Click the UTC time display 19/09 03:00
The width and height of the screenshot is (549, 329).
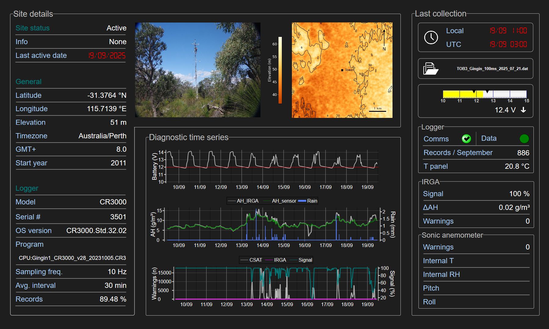tap(508, 44)
